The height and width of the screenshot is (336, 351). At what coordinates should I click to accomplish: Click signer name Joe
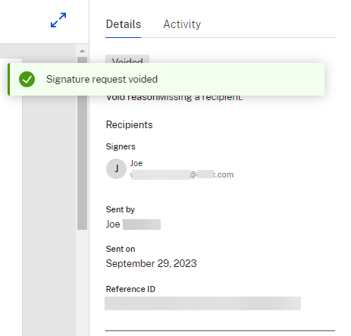[136, 163]
